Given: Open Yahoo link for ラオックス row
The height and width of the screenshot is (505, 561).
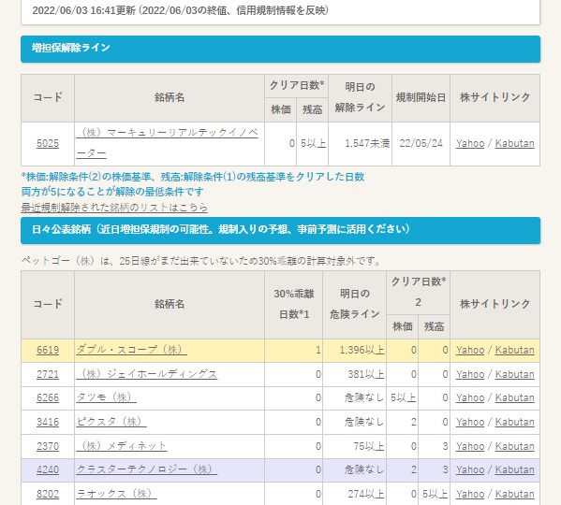Looking at the screenshot, I should coord(470,495).
